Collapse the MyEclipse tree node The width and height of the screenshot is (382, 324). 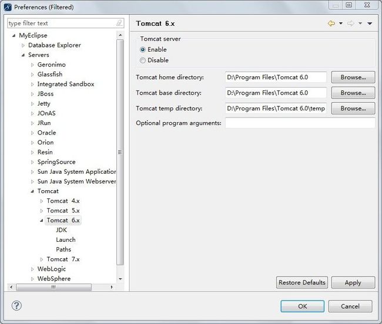coord(14,36)
